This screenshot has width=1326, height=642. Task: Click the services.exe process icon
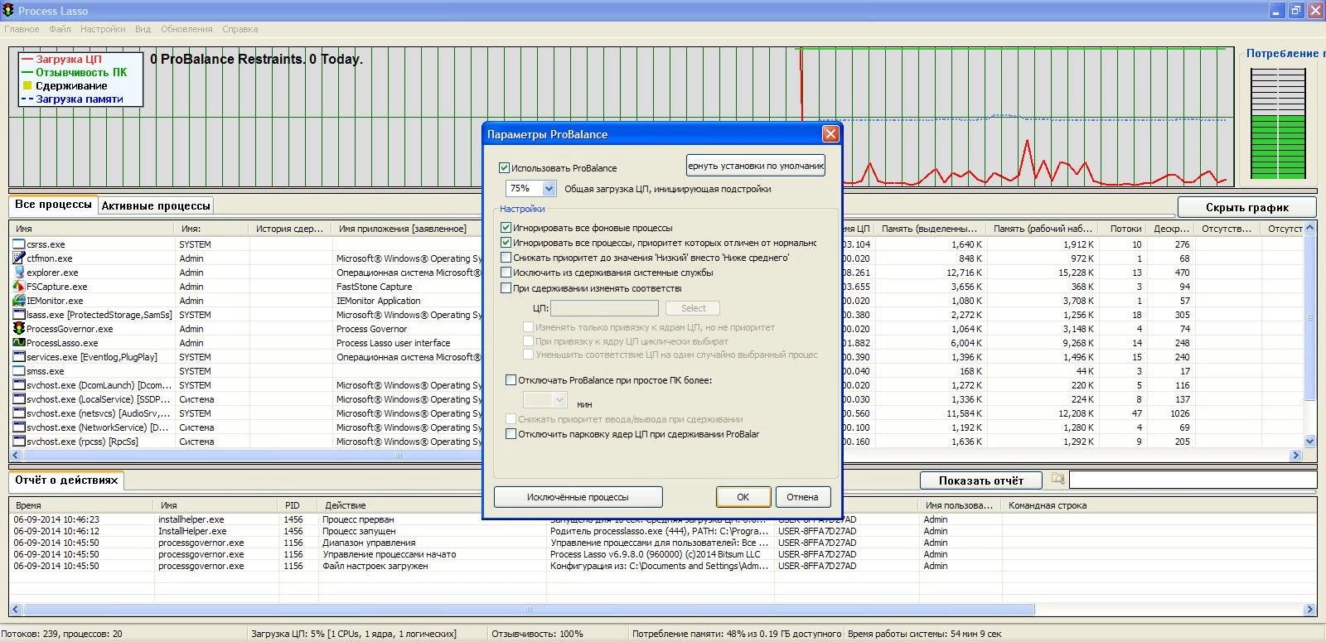pos(18,357)
